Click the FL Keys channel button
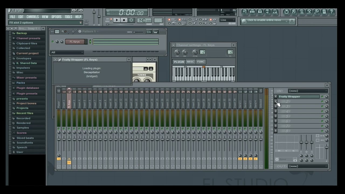 tap(75, 42)
